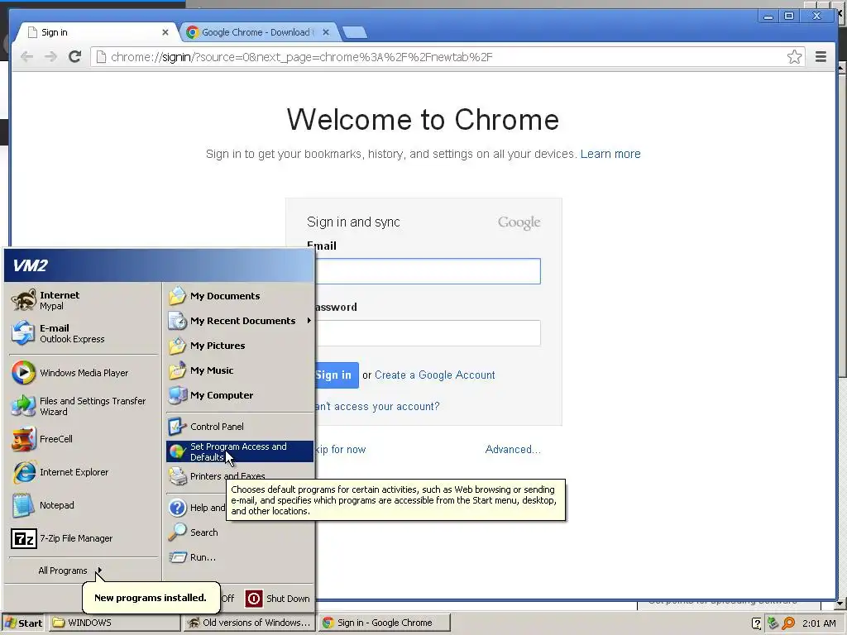Open My Music folder
Viewport: 847px width, 635px height.
pyautogui.click(x=239, y=370)
